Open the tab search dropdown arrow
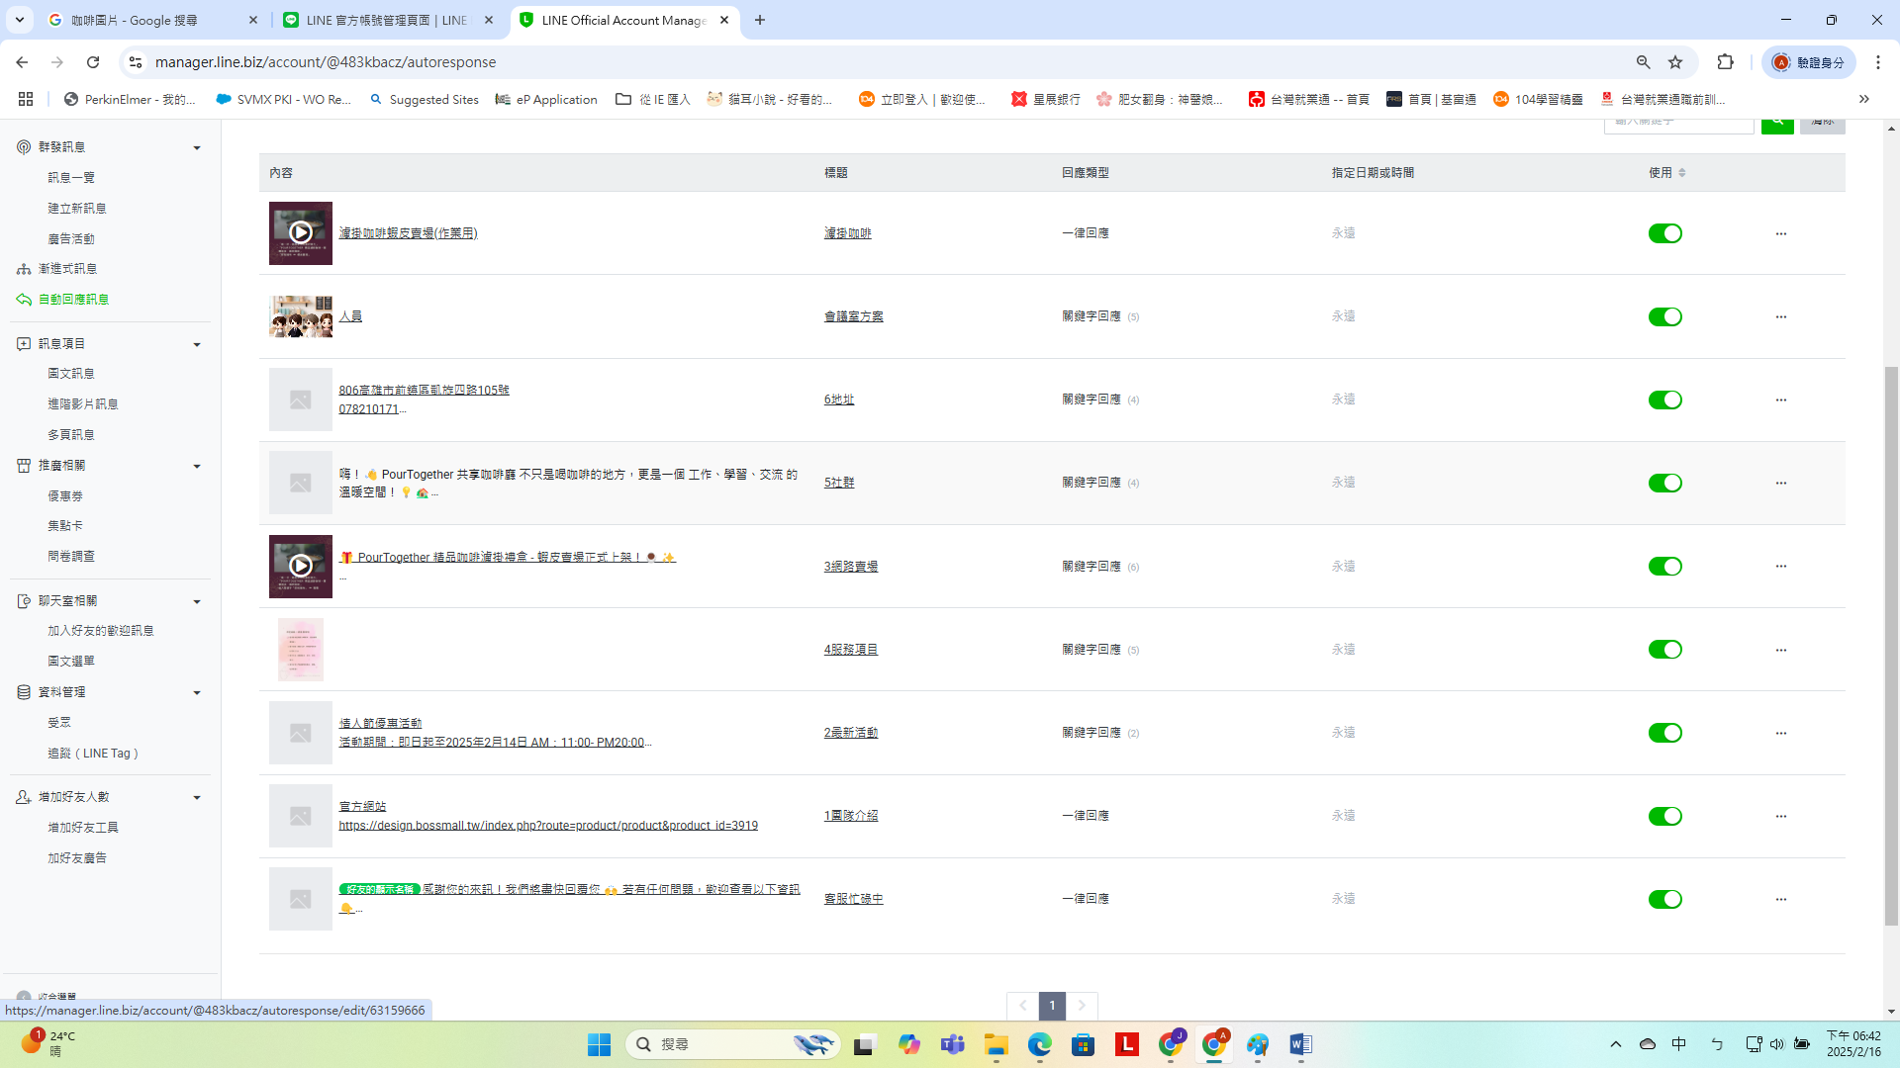Viewport: 1900px width, 1068px height. click(20, 20)
